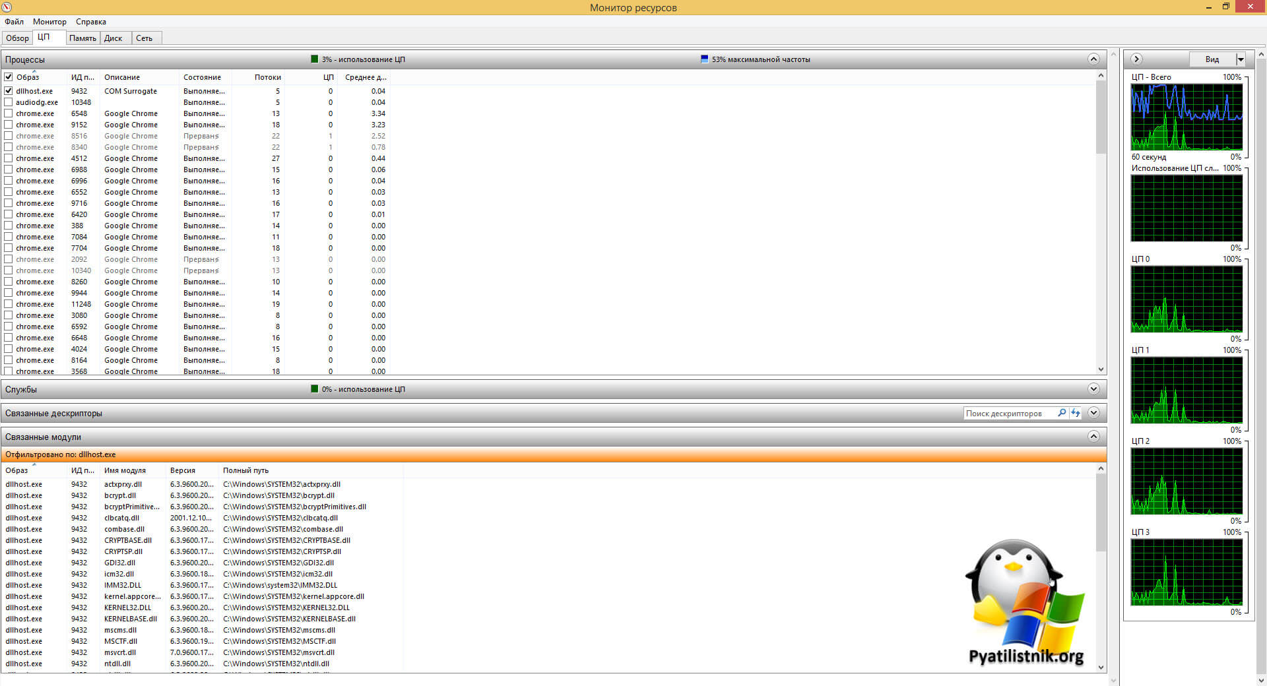Viewport: 1267px width, 686px height.
Task: Sort processes by Потоки column header
Action: (267, 77)
